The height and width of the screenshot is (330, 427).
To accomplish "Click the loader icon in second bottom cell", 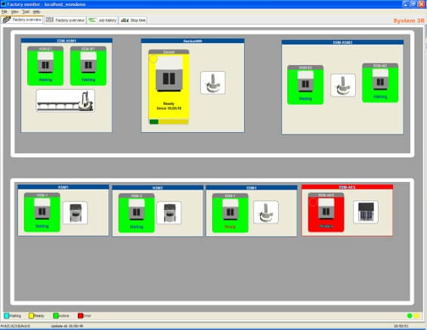I will (169, 212).
